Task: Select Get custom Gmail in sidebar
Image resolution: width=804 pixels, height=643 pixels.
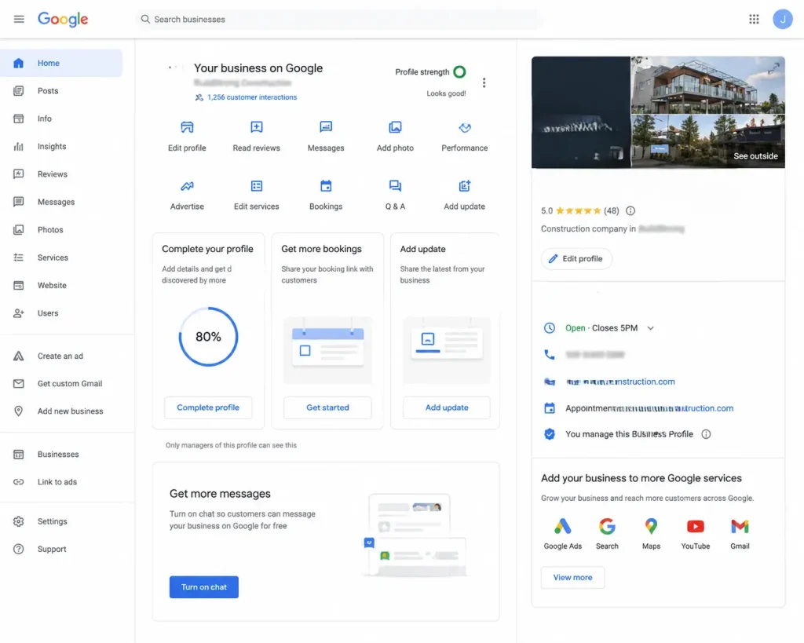Action: pyautogui.click(x=61, y=384)
